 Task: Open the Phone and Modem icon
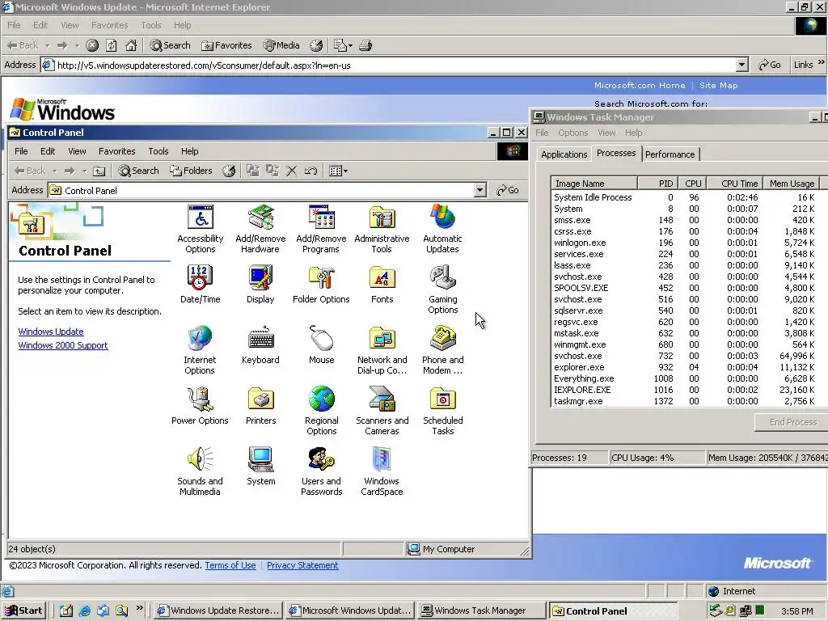point(442,350)
